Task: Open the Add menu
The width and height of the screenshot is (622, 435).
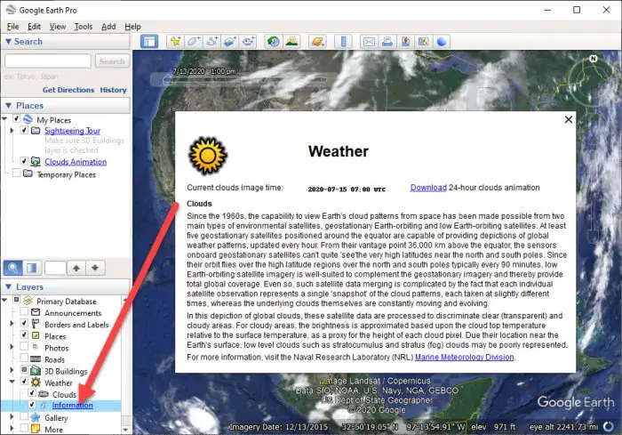Action: pyautogui.click(x=108, y=26)
